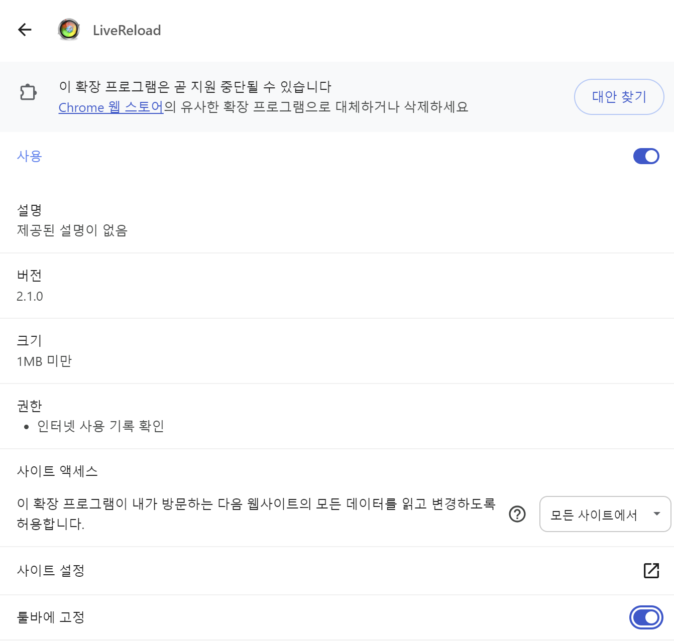Screen dimensions: 674x641
Task: Click the 1MB 미만 size text
Action: pyautogui.click(x=44, y=361)
